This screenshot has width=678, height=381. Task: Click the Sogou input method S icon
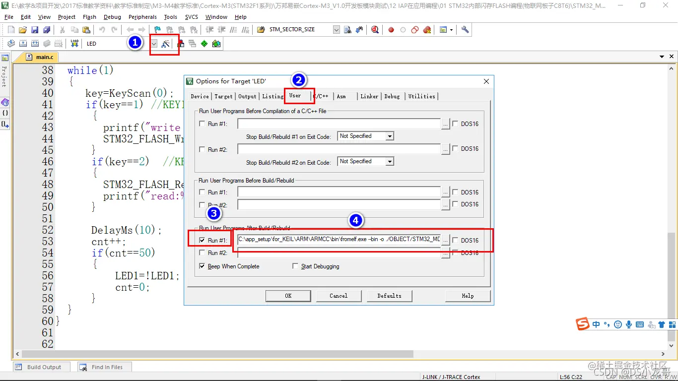coord(583,324)
